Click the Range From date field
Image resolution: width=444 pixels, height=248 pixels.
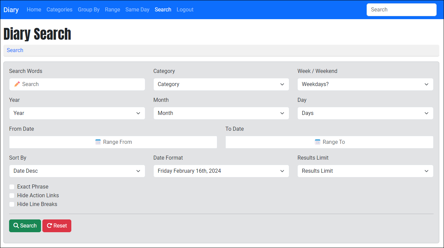tap(113, 142)
